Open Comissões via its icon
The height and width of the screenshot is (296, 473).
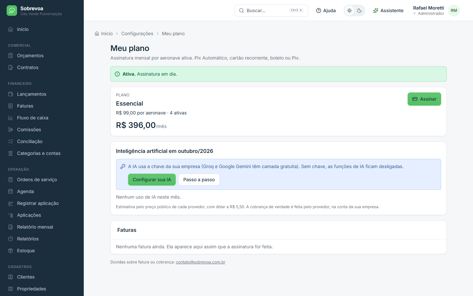(x=11, y=130)
